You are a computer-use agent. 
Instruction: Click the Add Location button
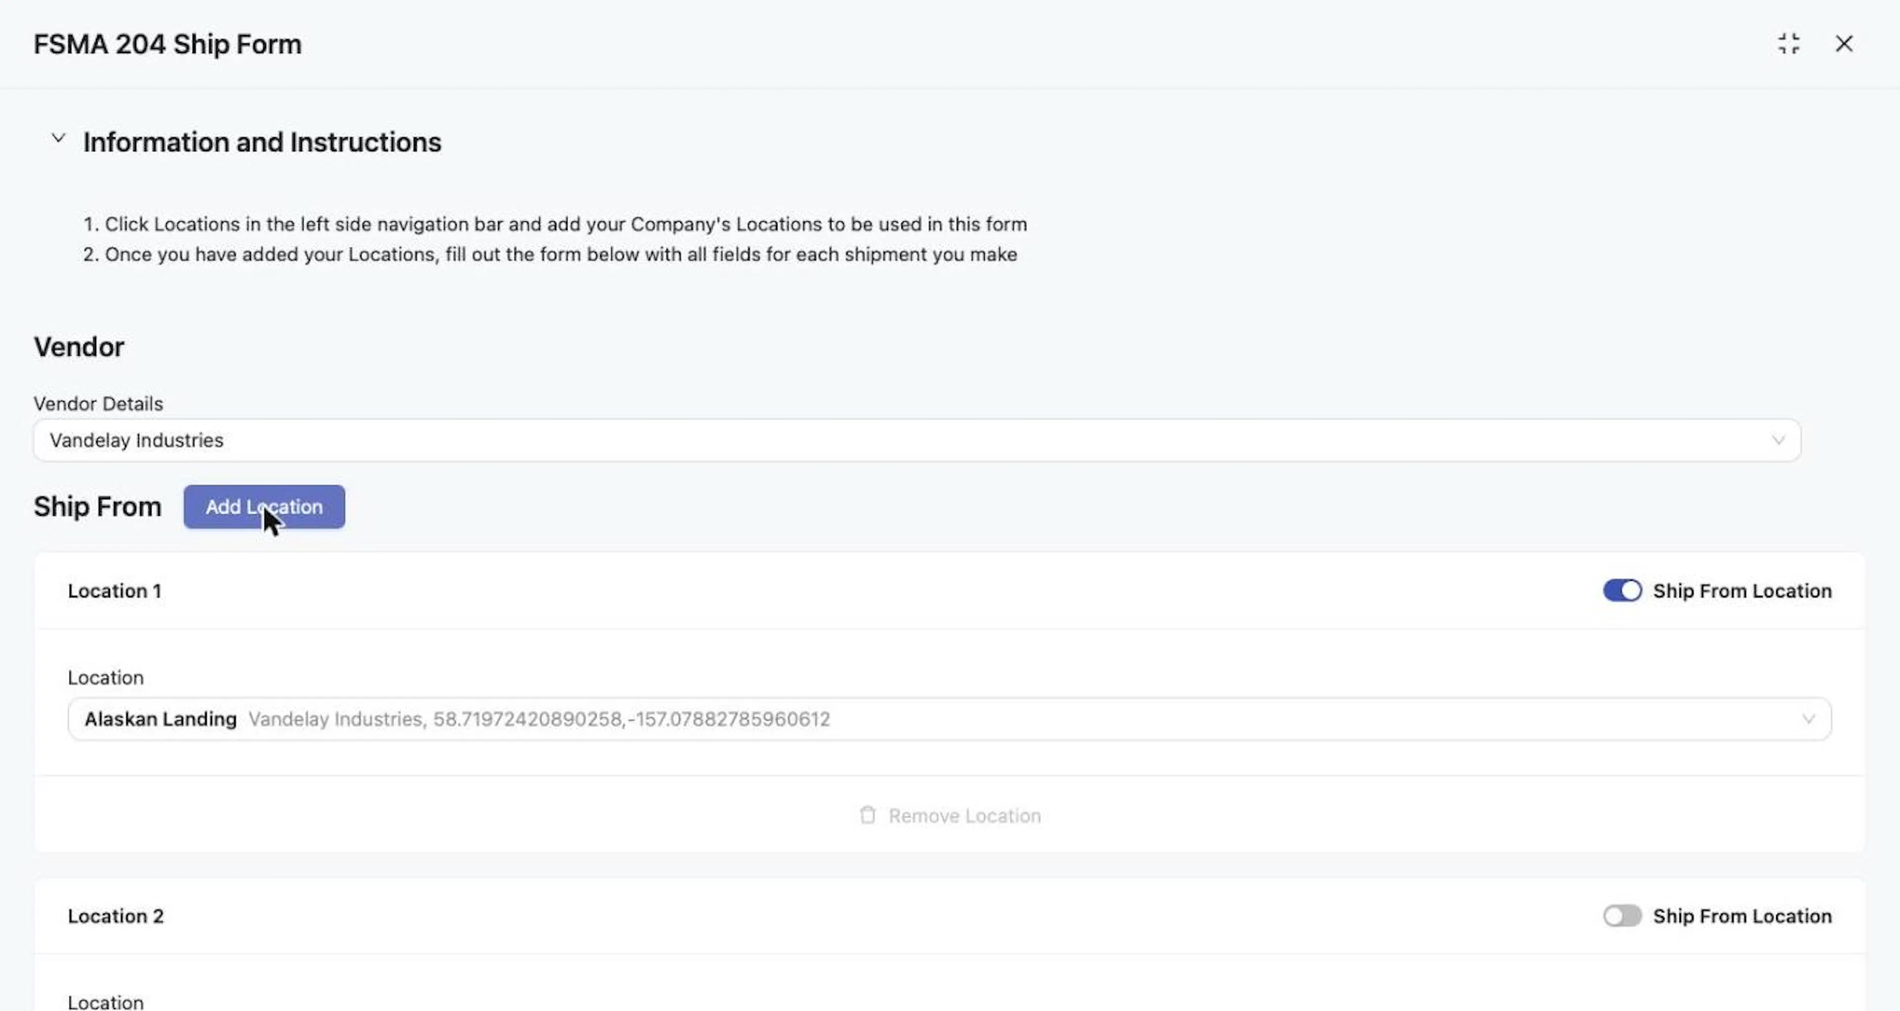(264, 506)
